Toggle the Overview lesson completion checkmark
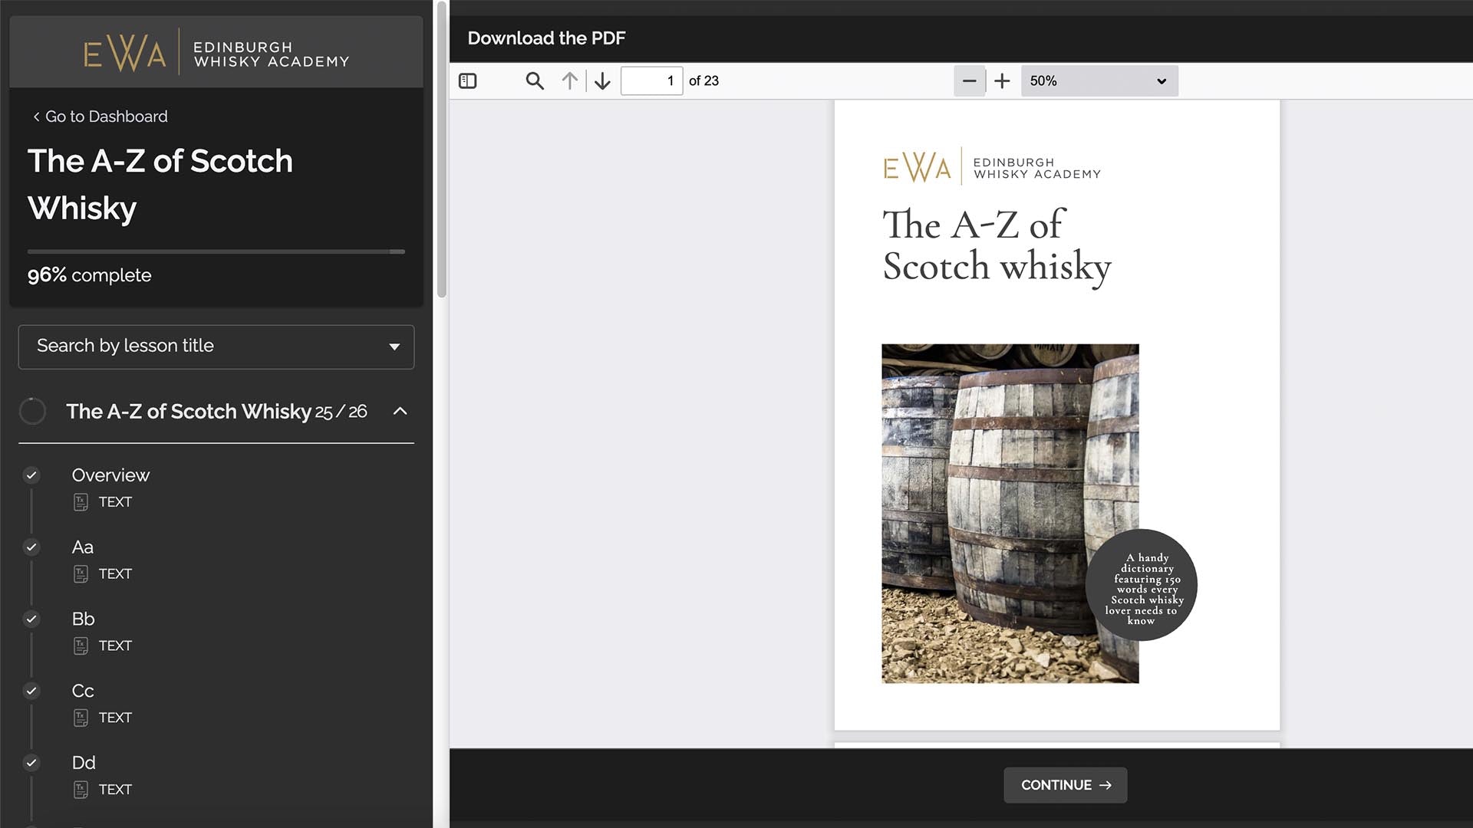This screenshot has width=1473, height=828. pyautogui.click(x=31, y=475)
